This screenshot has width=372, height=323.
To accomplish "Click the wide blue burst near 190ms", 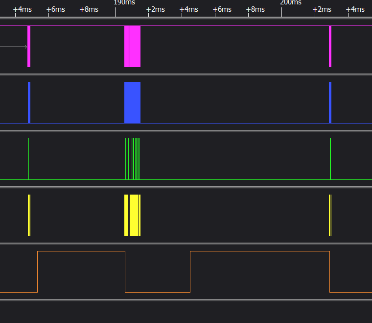I will [132, 102].
